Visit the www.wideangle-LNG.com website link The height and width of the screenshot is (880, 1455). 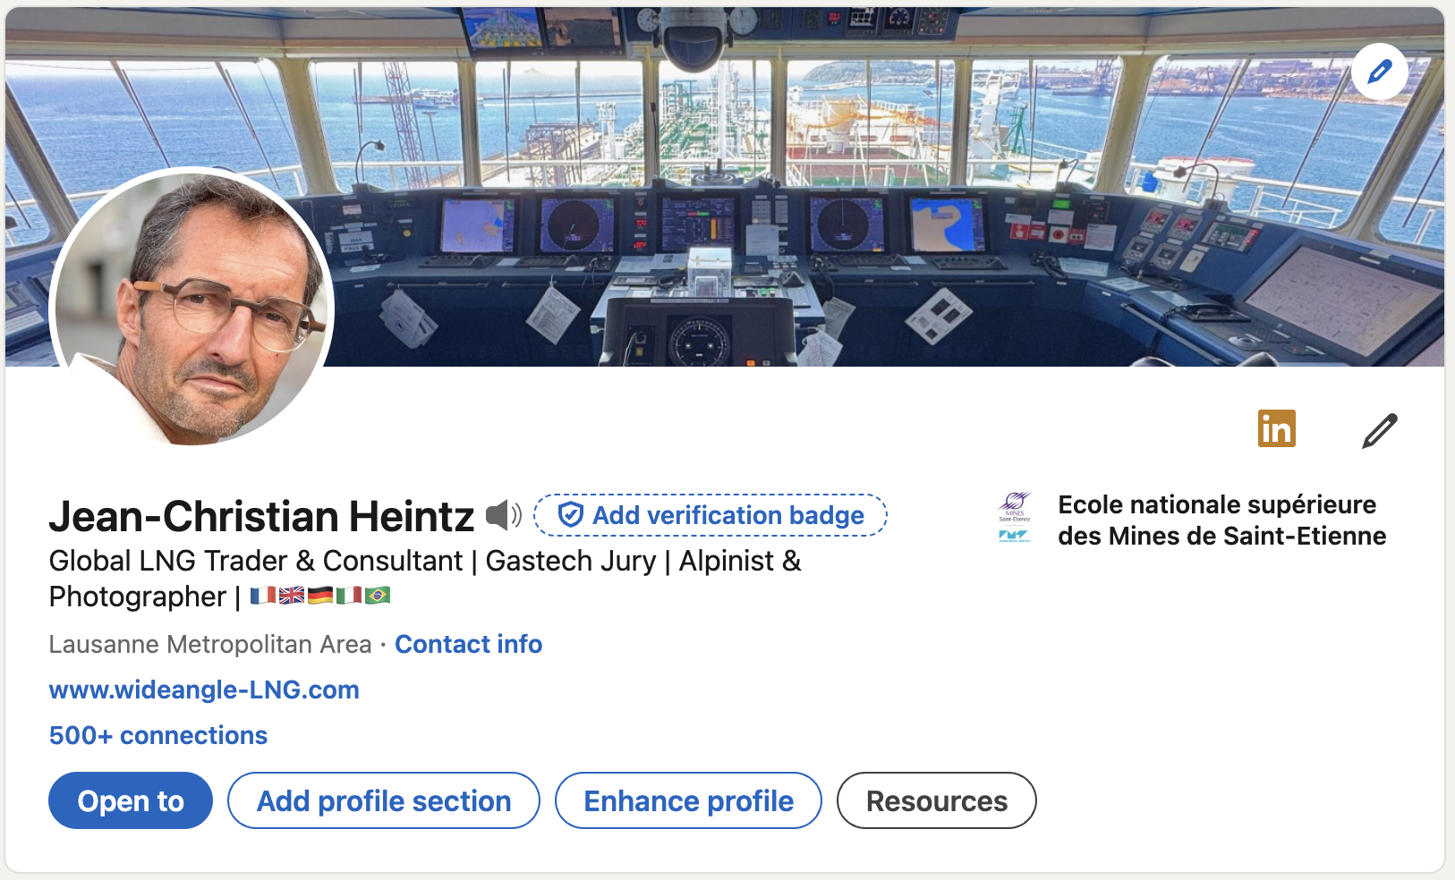point(204,690)
